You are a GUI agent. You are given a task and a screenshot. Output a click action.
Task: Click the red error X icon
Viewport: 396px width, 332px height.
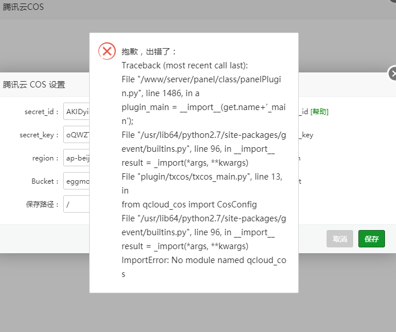(107, 51)
